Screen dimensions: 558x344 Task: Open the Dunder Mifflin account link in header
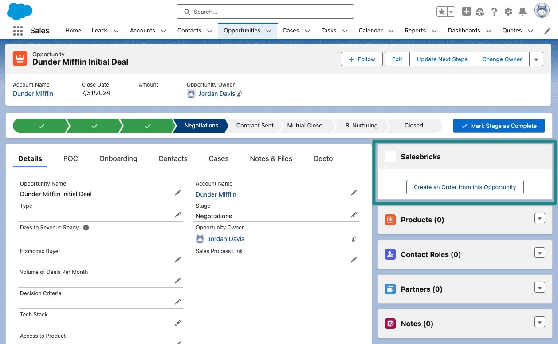point(33,94)
